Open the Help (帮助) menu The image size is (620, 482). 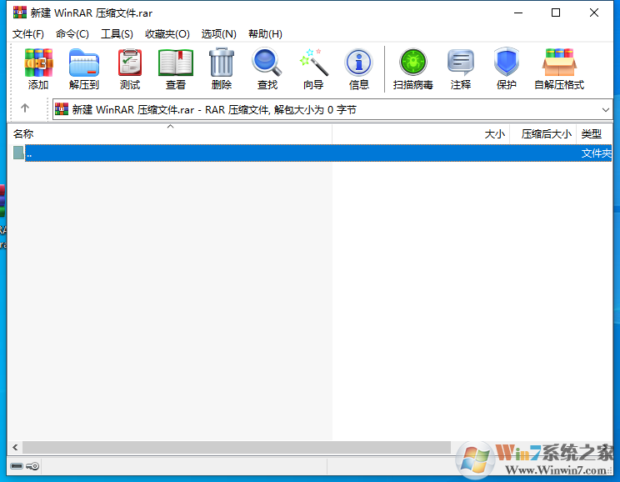pos(265,34)
